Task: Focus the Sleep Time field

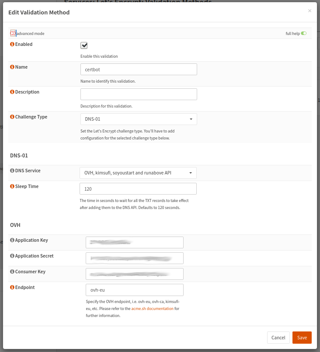Action: coord(138,188)
